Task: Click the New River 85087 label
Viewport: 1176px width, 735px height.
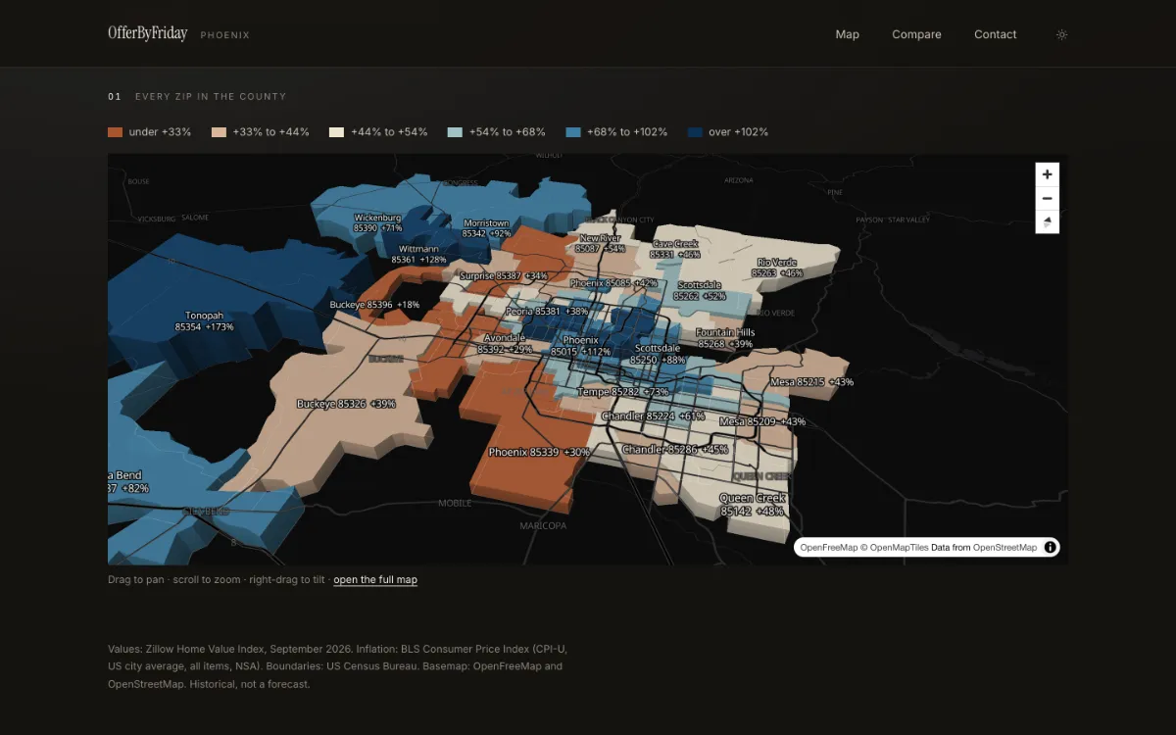Action: coord(600,243)
